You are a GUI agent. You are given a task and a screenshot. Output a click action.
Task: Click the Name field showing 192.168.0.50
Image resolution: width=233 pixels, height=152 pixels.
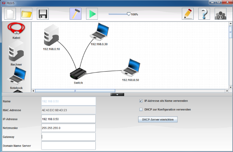pos(69,101)
